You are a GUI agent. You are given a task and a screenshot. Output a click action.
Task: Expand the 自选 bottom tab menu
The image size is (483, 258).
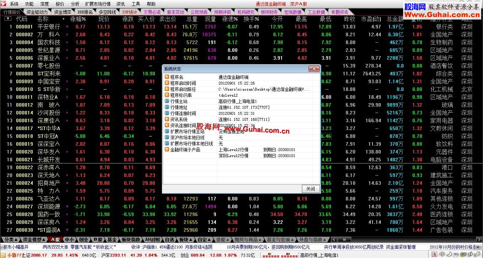[170, 240]
